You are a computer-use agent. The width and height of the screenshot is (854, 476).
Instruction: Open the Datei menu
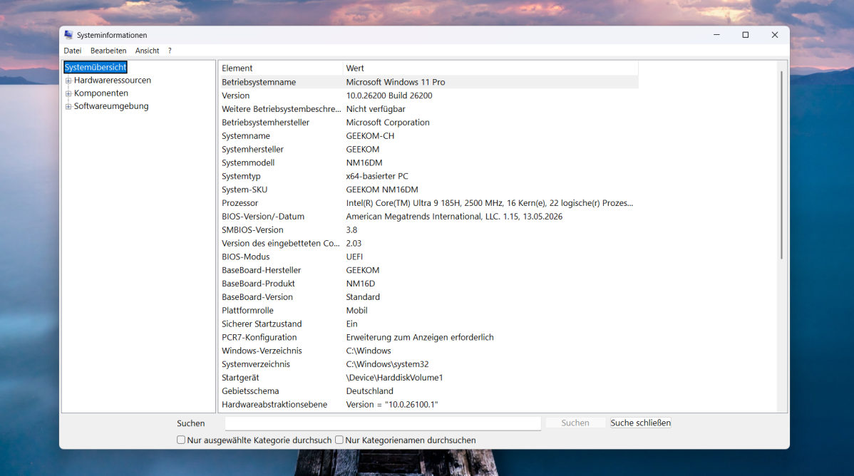pos(73,51)
